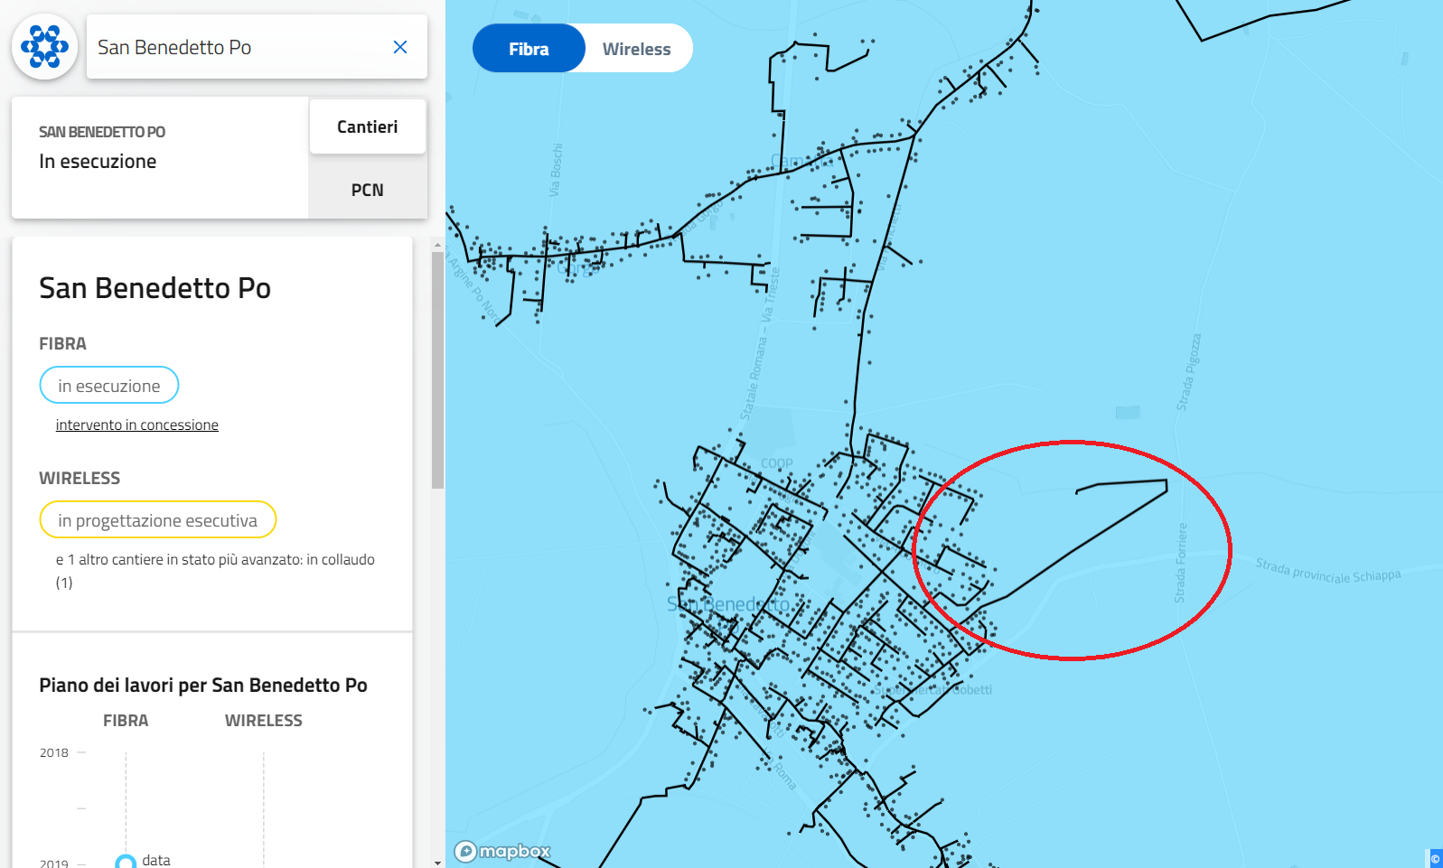Open the Mapbox logo link

pos(502,851)
